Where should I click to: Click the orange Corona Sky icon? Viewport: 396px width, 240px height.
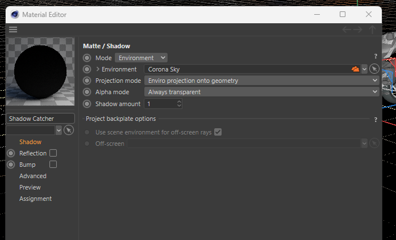(355, 69)
